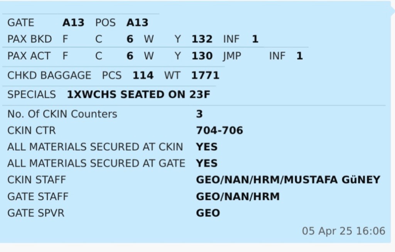The image size is (395, 252).
Task: Click the ALL MATERIALS SECURED AT GATE label
Action: (x=96, y=164)
